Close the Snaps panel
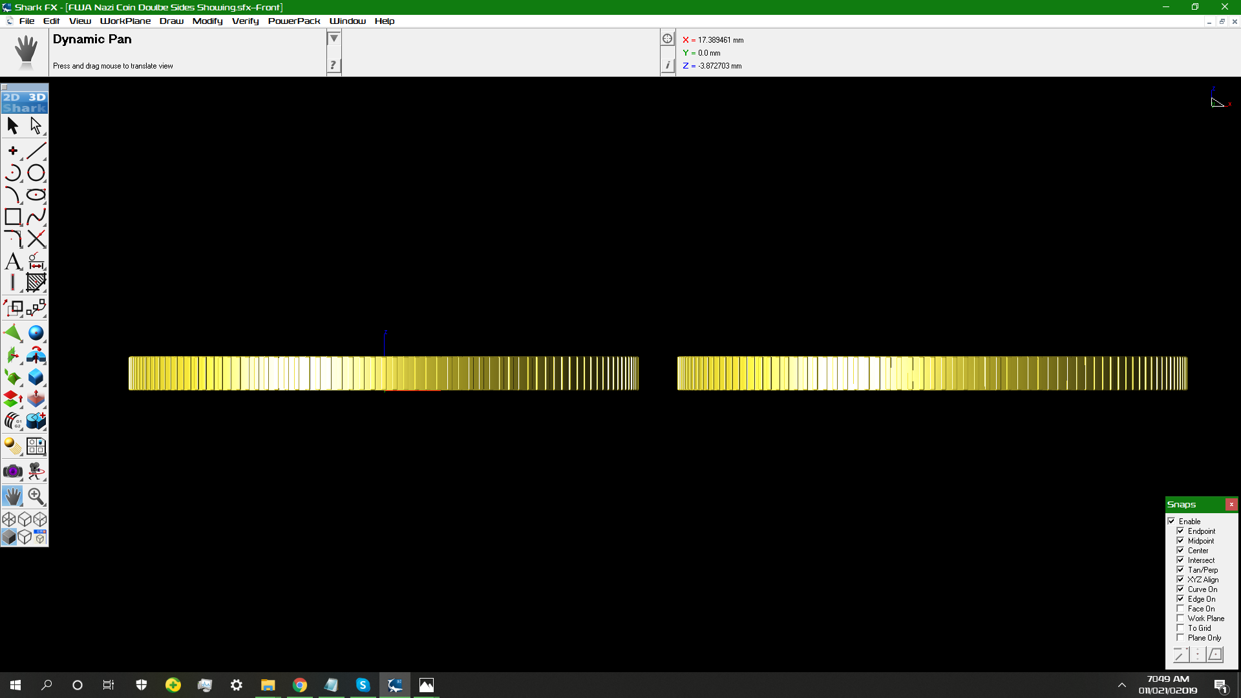The image size is (1241, 698). pos(1231,504)
